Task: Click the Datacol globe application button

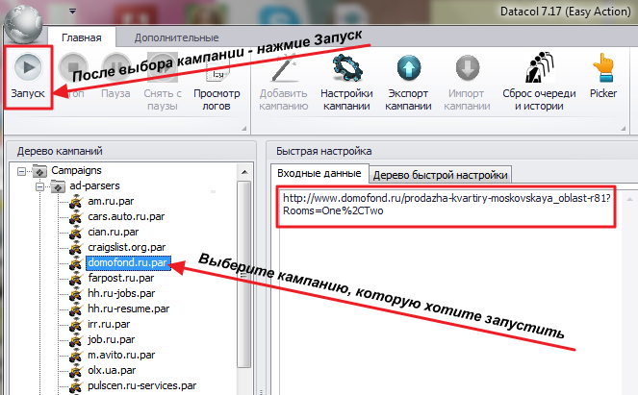Action: coord(23,24)
